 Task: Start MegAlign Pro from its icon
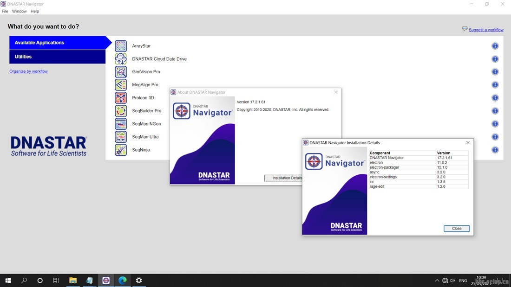[x=121, y=85]
